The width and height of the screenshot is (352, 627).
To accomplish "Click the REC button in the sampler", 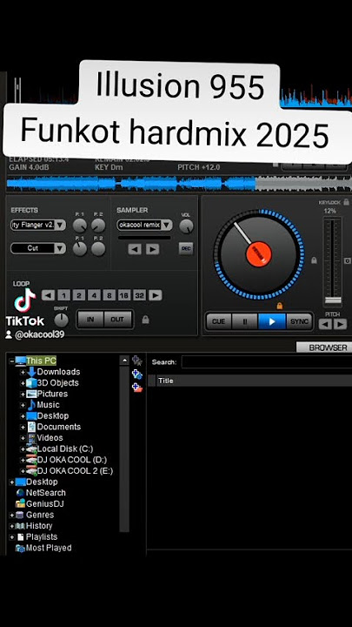I will coord(186,248).
